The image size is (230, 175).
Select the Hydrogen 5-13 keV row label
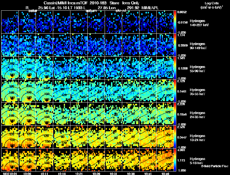[198, 161]
